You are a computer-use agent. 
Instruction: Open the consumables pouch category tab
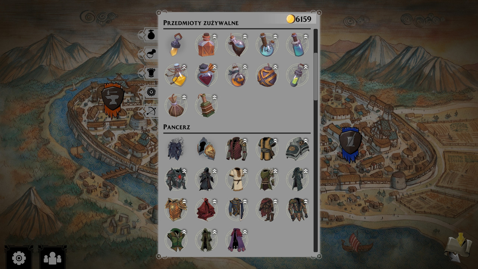(150, 34)
